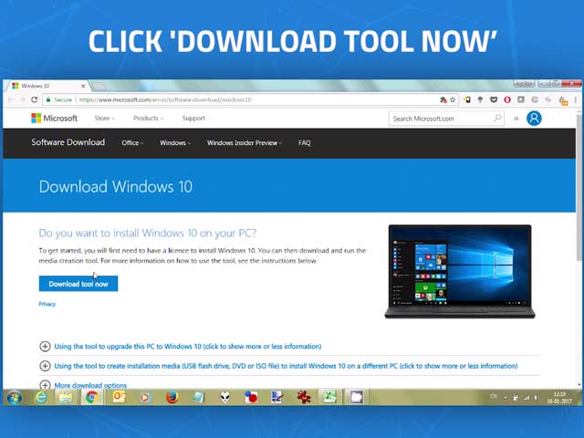Open the media player taskbar icon

145,398
